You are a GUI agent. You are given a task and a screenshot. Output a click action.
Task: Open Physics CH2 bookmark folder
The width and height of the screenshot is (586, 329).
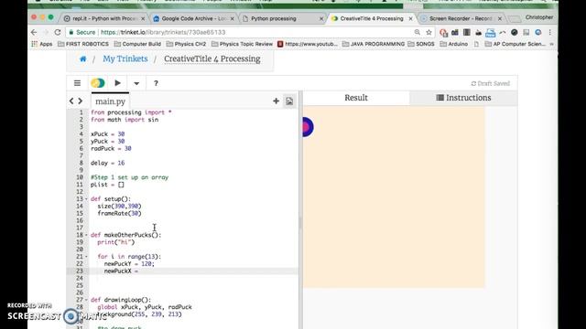click(x=186, y=44)
